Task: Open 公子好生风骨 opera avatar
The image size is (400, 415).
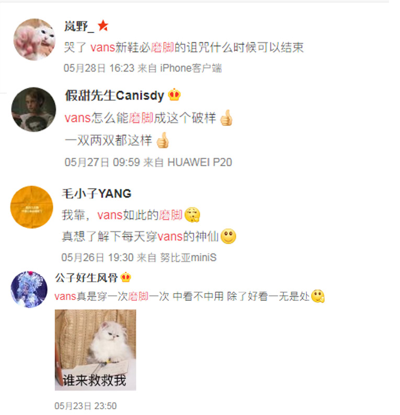Action: [29, 289]
